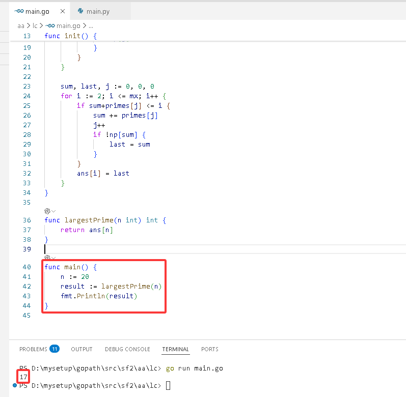The height and width of the screenshot is (397, 406).
Task: Expand the code lens chevron above largestPrime
Action: (53, 211)
